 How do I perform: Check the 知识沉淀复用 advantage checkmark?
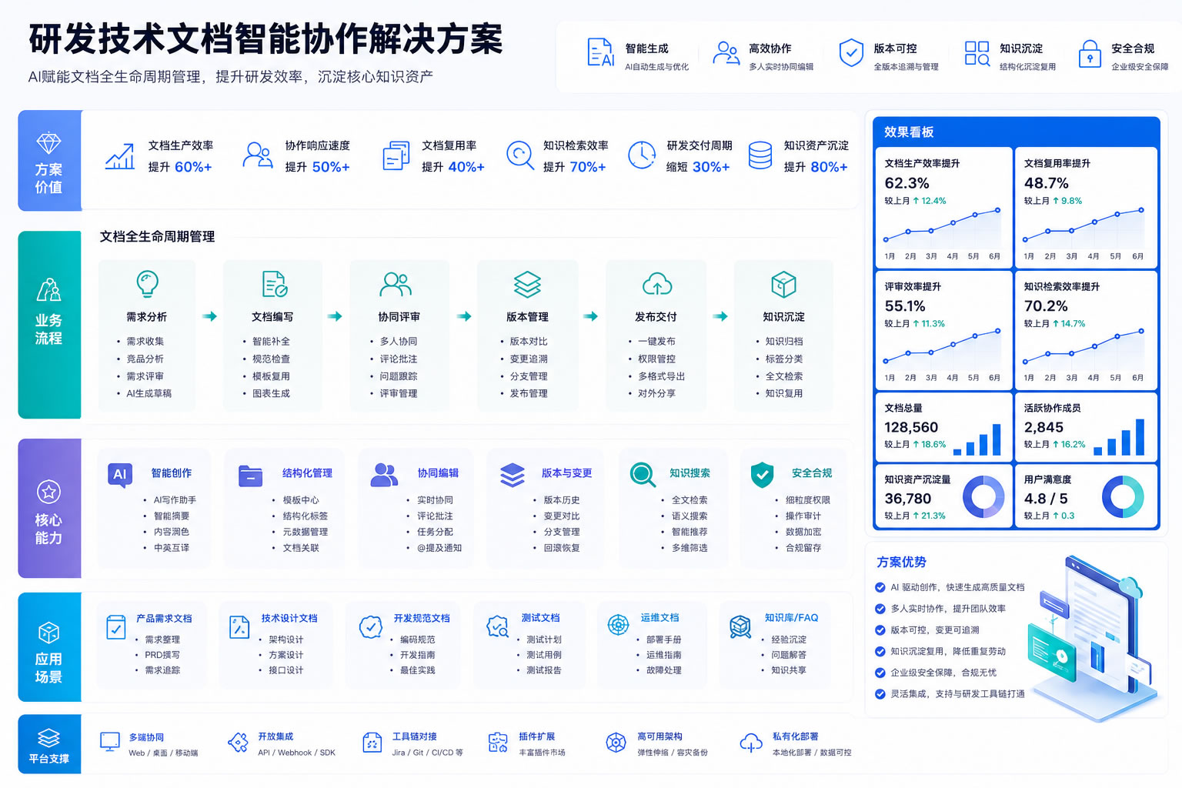coord(880,651)
